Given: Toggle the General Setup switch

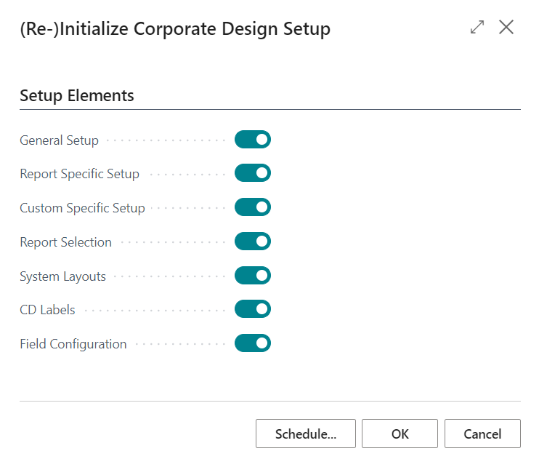Looking at the screenshot, I should (253, 140).
